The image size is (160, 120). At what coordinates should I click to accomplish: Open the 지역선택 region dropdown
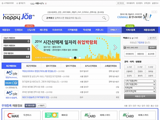[x=140, y=87]
